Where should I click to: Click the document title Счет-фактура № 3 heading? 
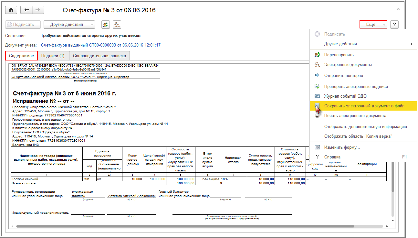coord(64,94)
